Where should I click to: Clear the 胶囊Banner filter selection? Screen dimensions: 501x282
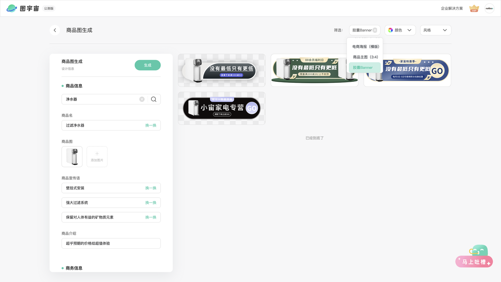coord(375,30)
